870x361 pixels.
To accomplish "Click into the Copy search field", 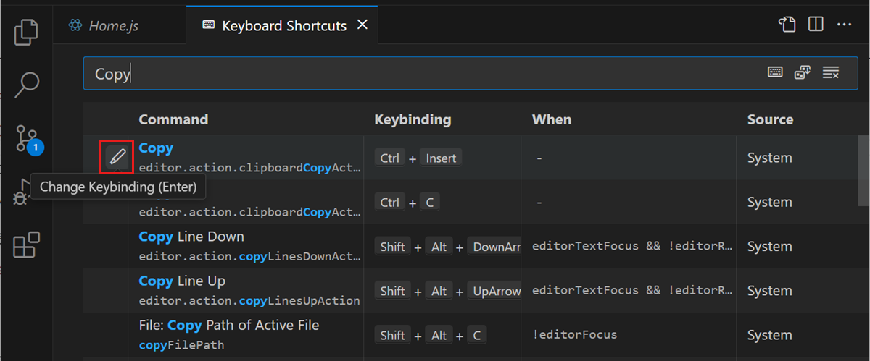I will point(420,74).
